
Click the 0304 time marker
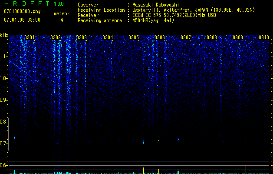tap(108, 37)
